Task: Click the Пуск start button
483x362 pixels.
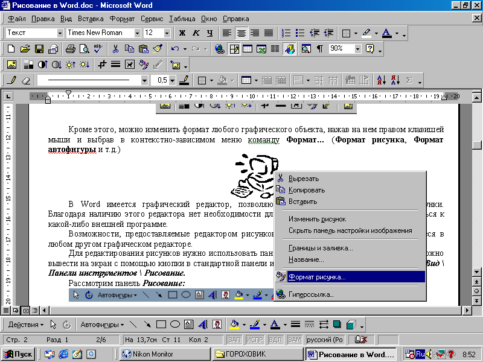Action: pyautogui.click(x=18, y=354)
